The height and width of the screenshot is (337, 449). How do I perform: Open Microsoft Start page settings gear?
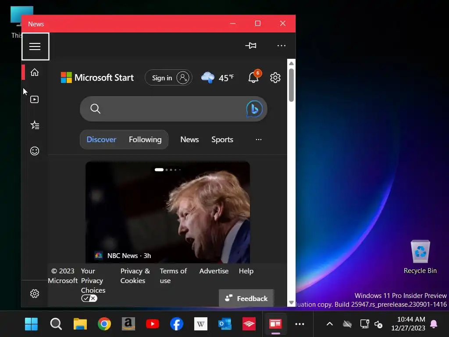[x=275, y=78]
